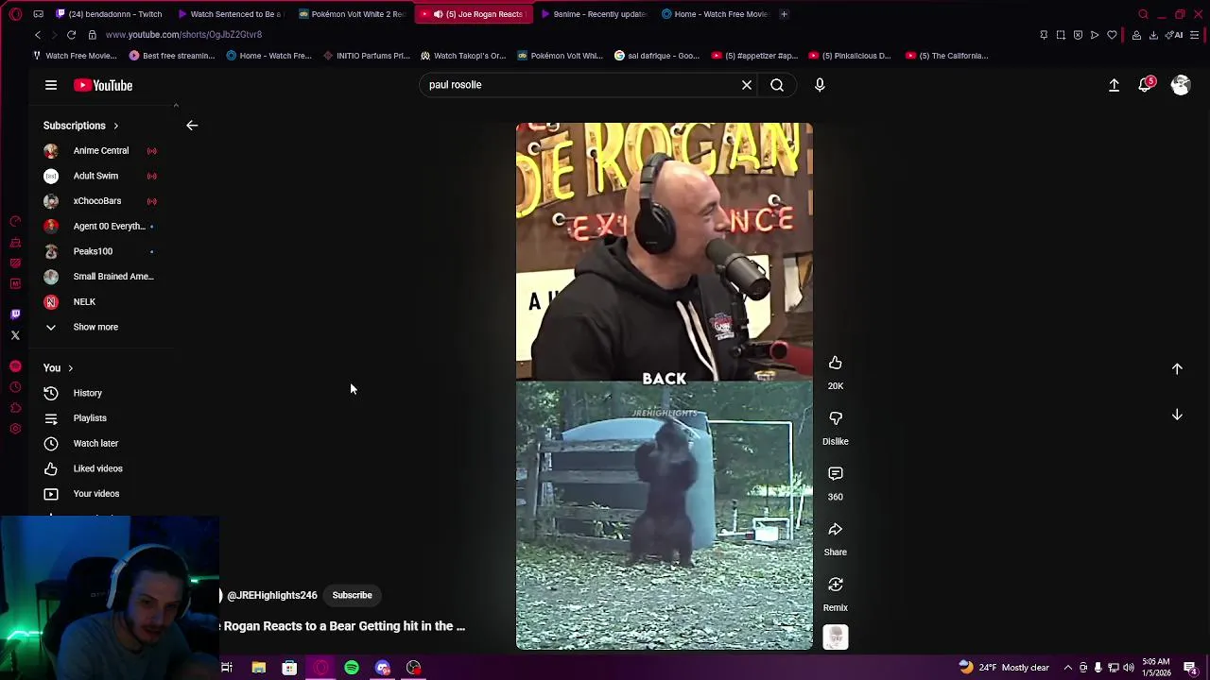Switch to 9anime Recently updated tab
The image size is (1210, 680).
[593, 14]
